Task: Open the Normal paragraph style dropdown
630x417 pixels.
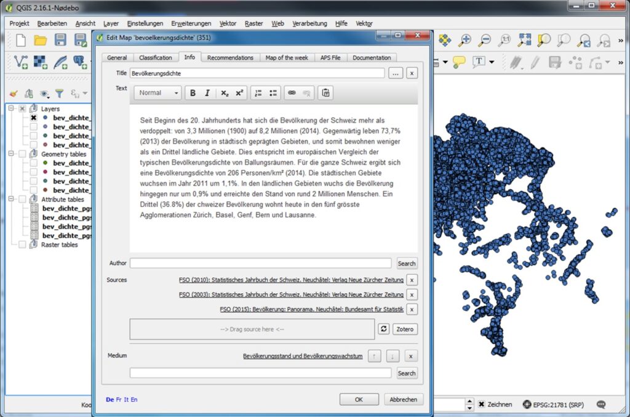Action: (x=158, y=93)
